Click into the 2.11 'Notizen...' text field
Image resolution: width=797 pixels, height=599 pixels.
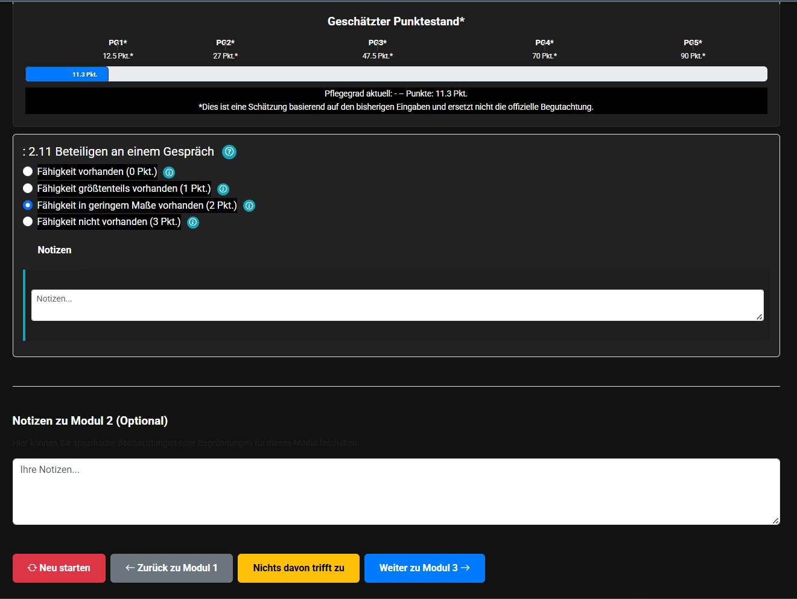pyautogui.click(x=397, y=305)
